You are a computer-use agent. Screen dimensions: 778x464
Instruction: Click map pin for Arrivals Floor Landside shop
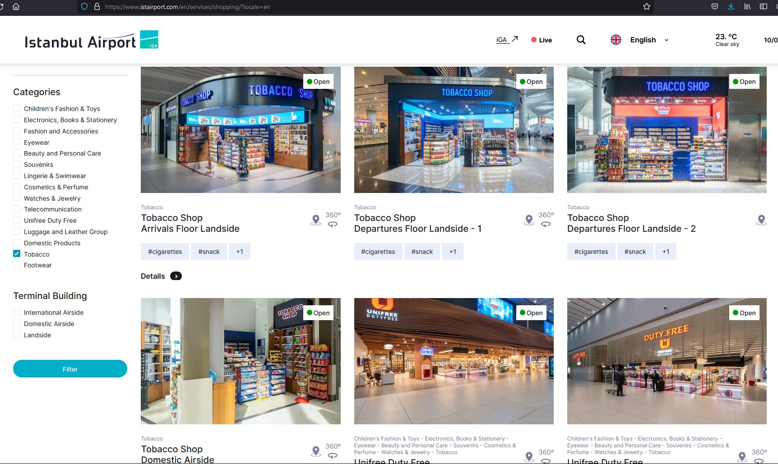coord(316,221)
